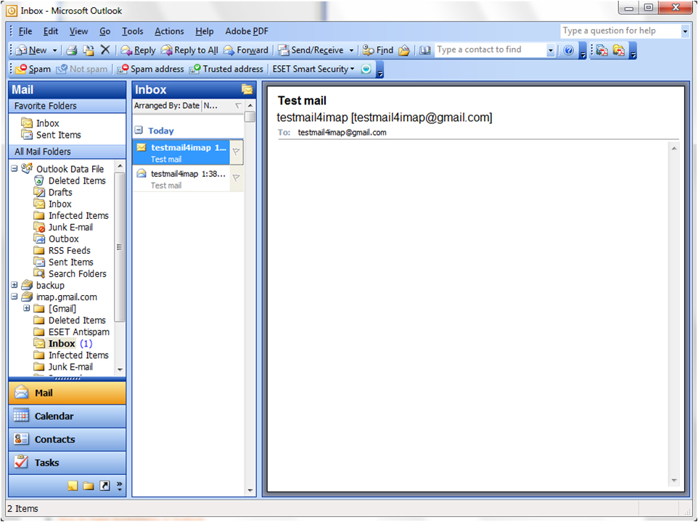The image size is (698, 522).
Task: Open the contact search dropdown arrow
Action: (x=551, y=50)
